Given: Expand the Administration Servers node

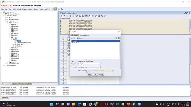Looking at the screenshot, I should point(4,14).
